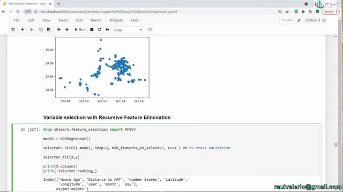Interrupt the kernel with stop icon
This screenshot has height=192, width=343.
tap(92, 30)
